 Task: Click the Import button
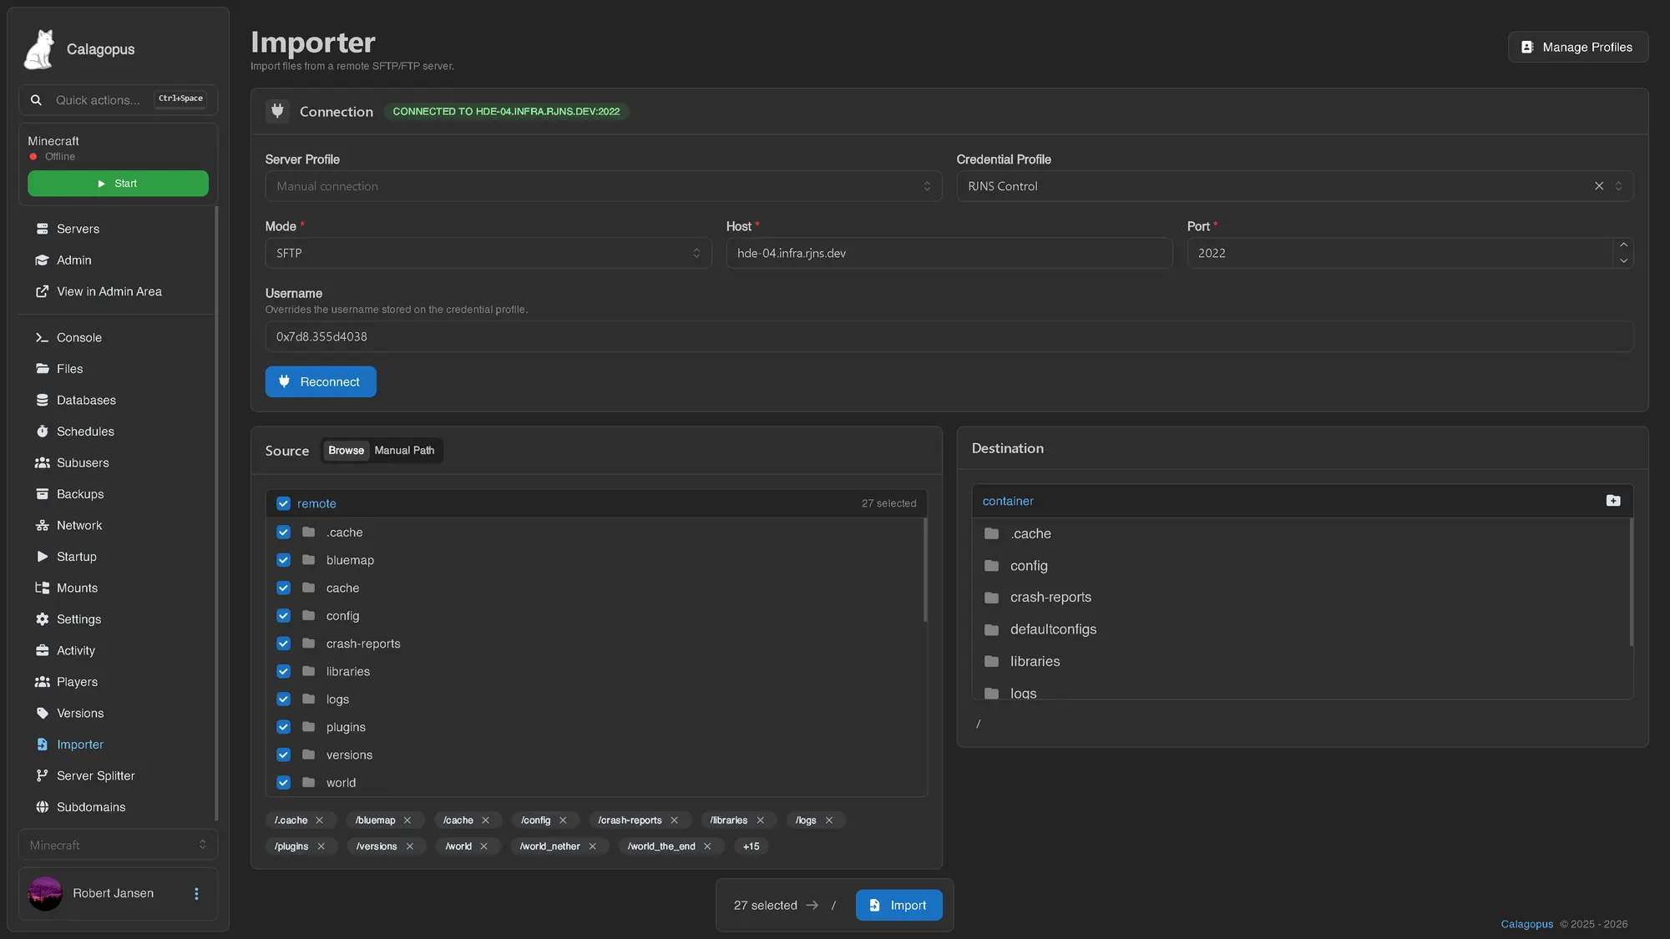pos(898,905)
